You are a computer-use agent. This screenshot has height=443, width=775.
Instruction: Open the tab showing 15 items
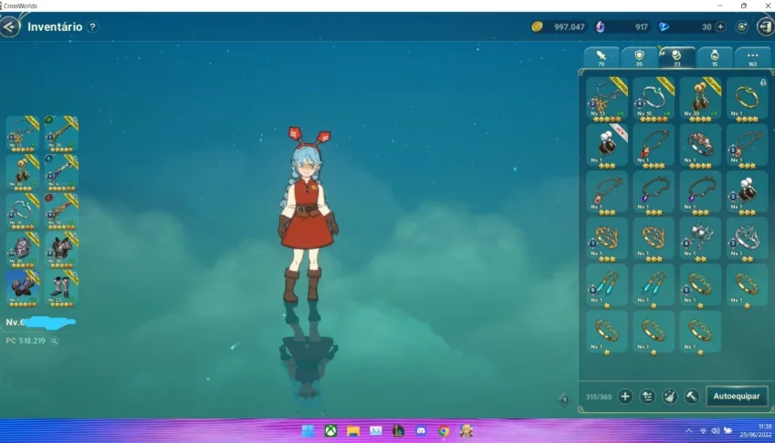tap(714, 57)
